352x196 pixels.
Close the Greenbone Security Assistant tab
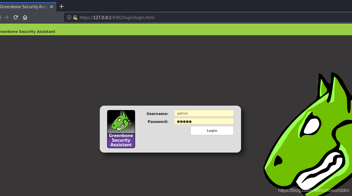(x=52, y=7)
